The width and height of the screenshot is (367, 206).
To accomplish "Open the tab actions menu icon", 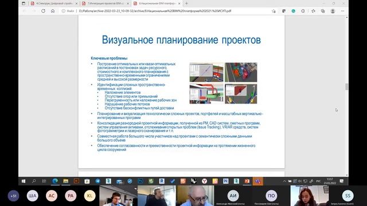I will click(x=24, y=3).
